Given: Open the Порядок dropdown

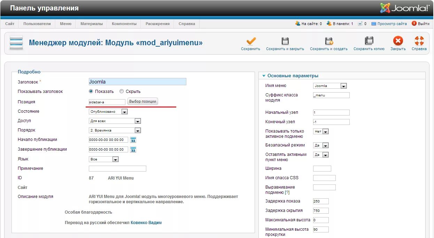Looking at the screenshot, I should tap(115, 130).
